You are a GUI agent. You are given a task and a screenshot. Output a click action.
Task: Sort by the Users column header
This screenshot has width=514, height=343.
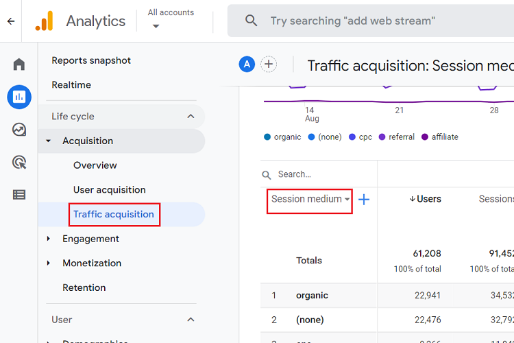425,199
